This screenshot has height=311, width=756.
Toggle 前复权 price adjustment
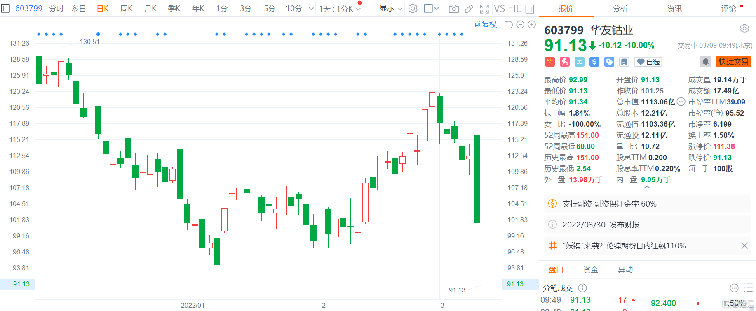tap(485, 24)
